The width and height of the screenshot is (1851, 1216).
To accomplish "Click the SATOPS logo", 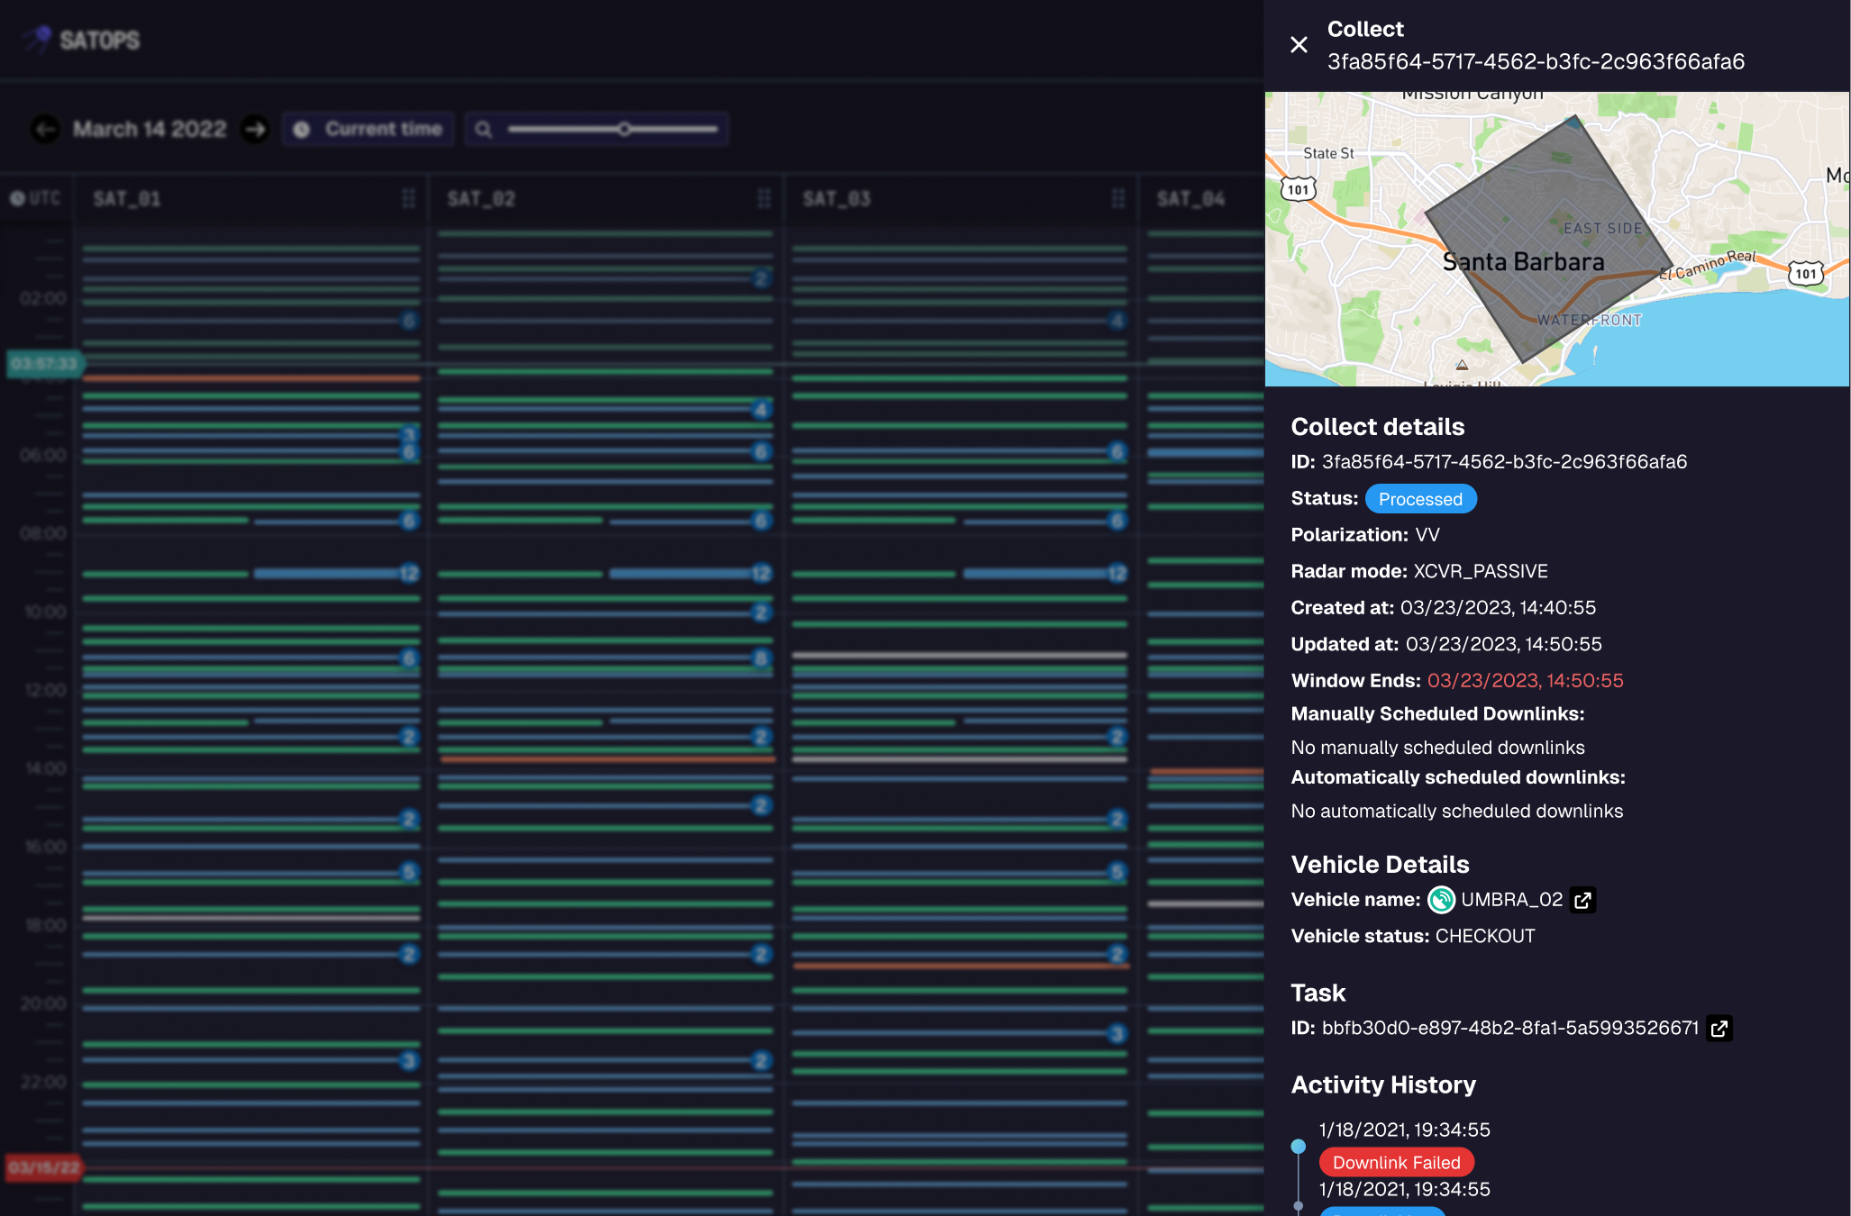I will pos(83,40).
